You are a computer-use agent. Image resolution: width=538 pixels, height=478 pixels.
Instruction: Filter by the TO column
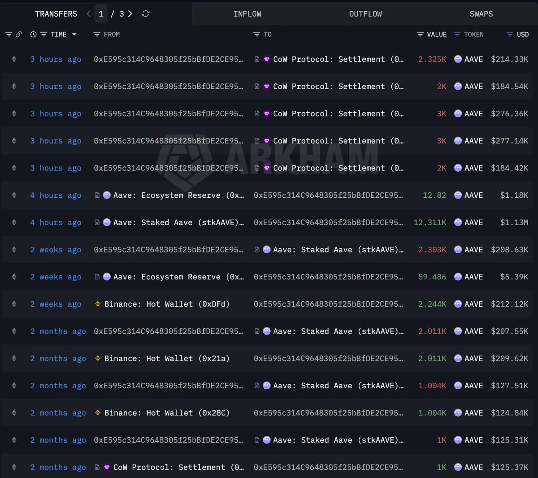[256, 35]
